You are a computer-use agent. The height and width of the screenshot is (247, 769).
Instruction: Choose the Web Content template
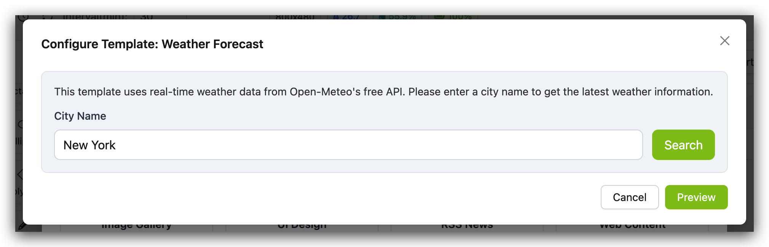tap(632, 226)
